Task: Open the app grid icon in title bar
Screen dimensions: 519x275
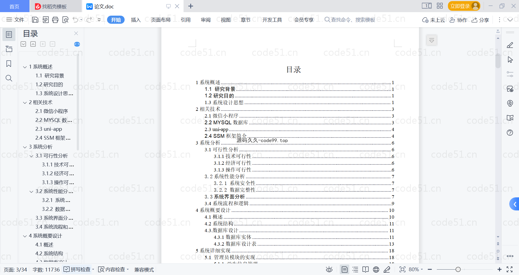Action: (x=440, y=6)
